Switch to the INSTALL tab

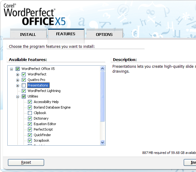(x=28, y=33)
